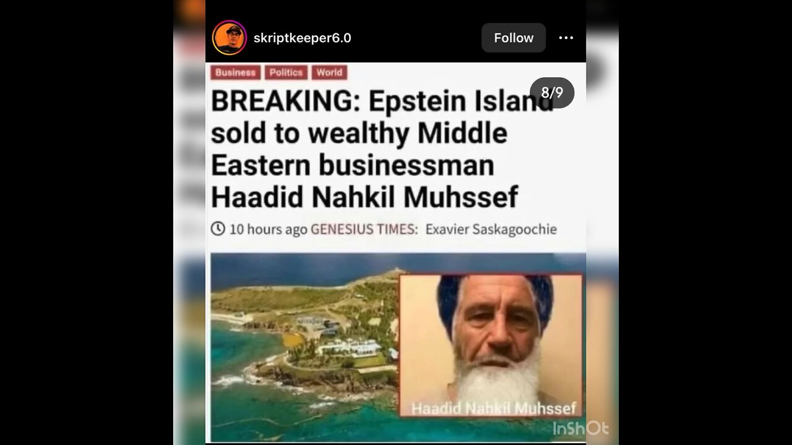Click the Haadid Nahkil Muhssef photo caption
792x445 pixels.
(494, 408)
